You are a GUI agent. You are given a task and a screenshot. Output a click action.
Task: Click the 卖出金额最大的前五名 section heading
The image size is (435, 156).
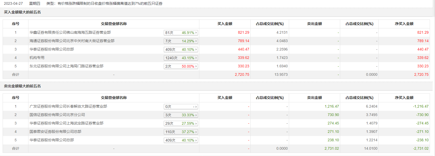click(x=22, y=86)
